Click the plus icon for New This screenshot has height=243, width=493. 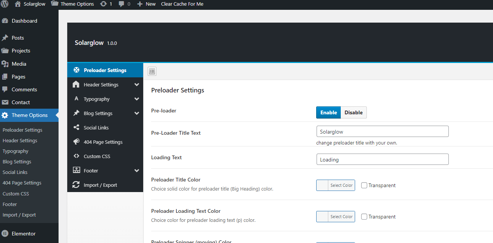(x=140, y=4)
